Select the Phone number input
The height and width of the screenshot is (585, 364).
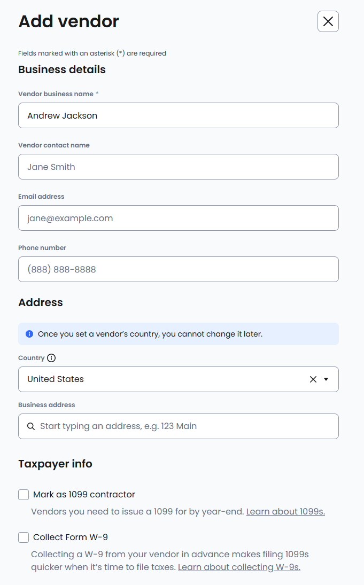pos(178,269)
